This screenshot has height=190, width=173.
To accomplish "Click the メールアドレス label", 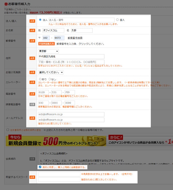I will pyautogui.click(x=14, y=118).
